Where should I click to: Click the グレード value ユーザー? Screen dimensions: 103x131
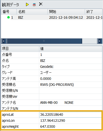pos(46,73)
